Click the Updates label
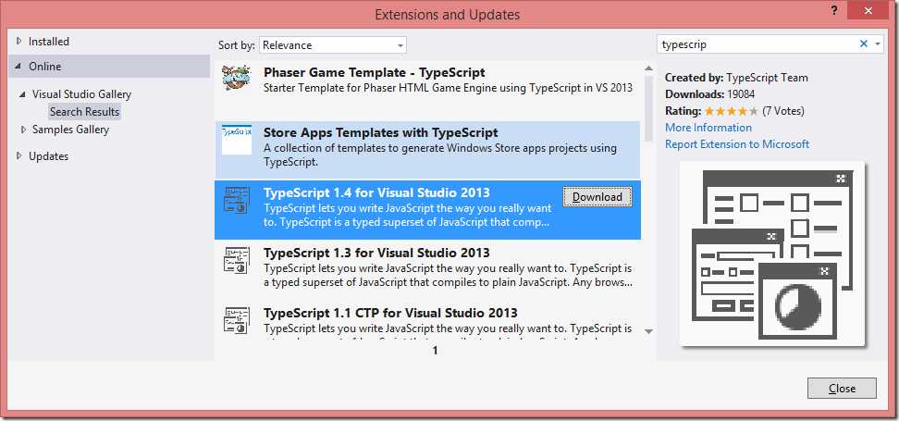Viewport: 899px width, 421px height. pos(49,156)
